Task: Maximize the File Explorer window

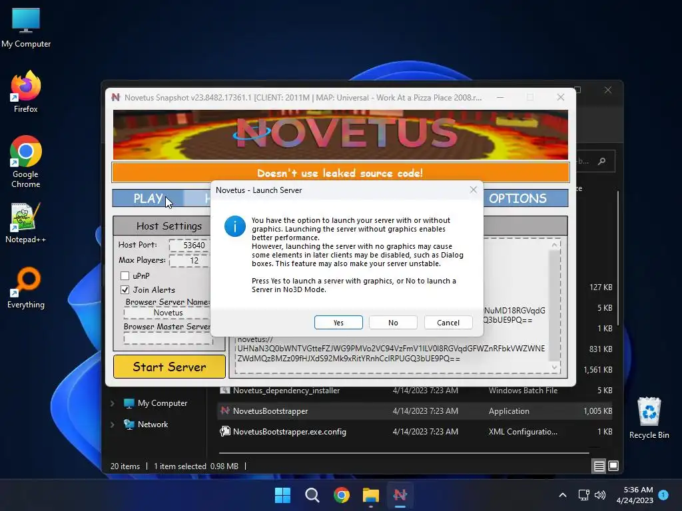Action: (x=578, y=90)
